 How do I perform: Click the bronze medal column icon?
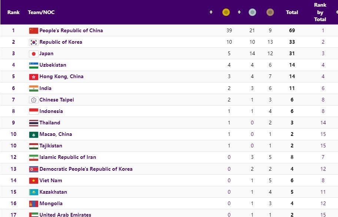[x=270, y=12]
